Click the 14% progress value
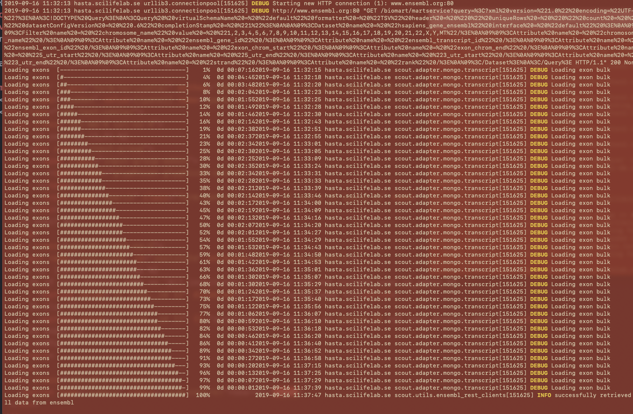633x414 pixels. click(205, 114)
